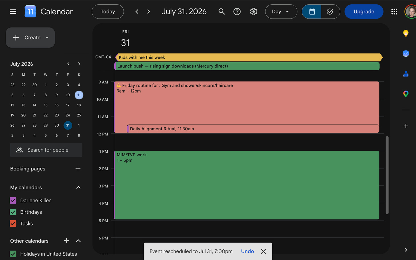Toggle Holidays in United States checkbox
The image size is (416, 260).
click(x=13, y=254)
